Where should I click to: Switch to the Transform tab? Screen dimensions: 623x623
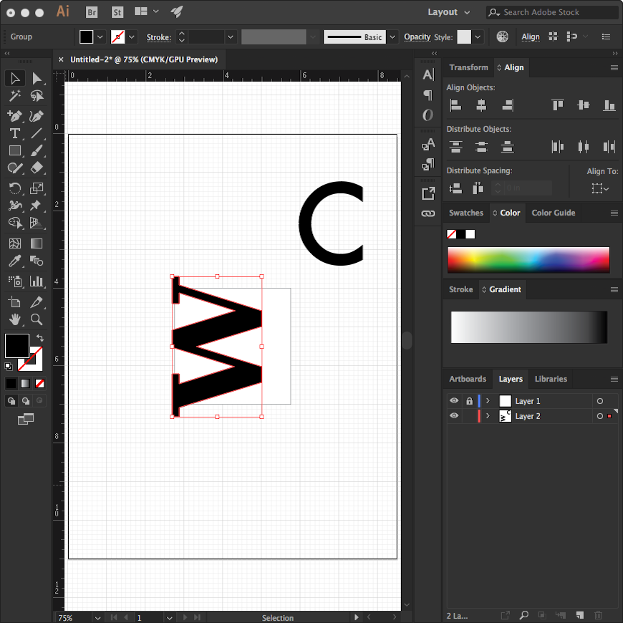pos(468,67)
